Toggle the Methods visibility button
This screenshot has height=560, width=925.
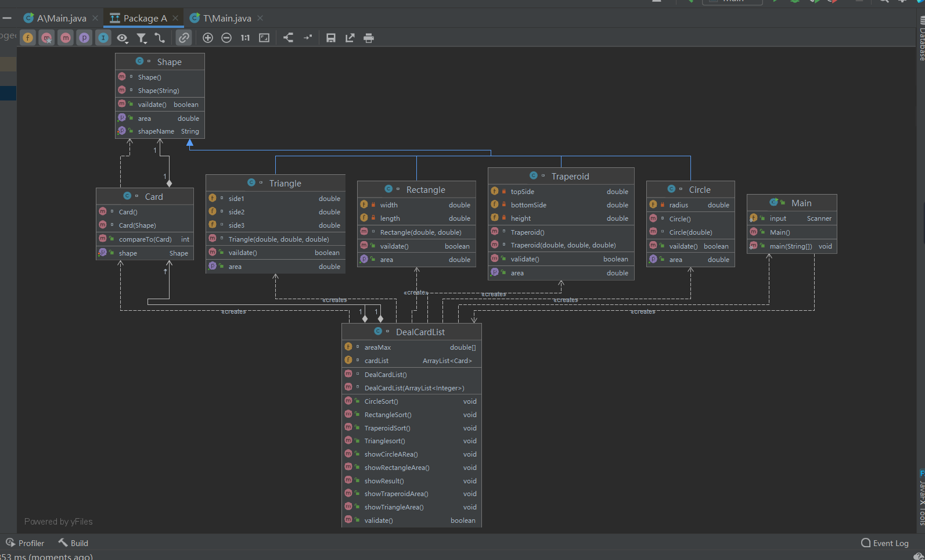(x=66, y=38)
